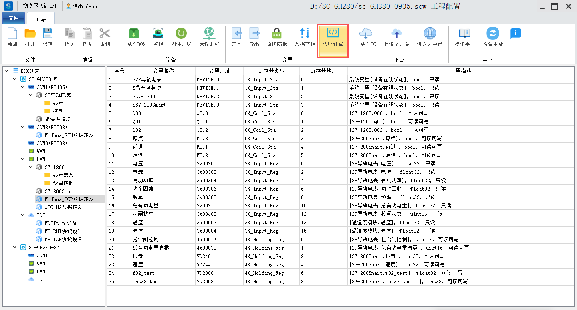Viewport: 577px width, 310px height.
Task: Select the 开始 ribbon tab
Action: point(41,20)
